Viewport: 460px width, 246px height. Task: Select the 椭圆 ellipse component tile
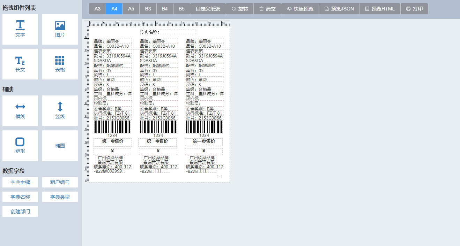(60, 146)
